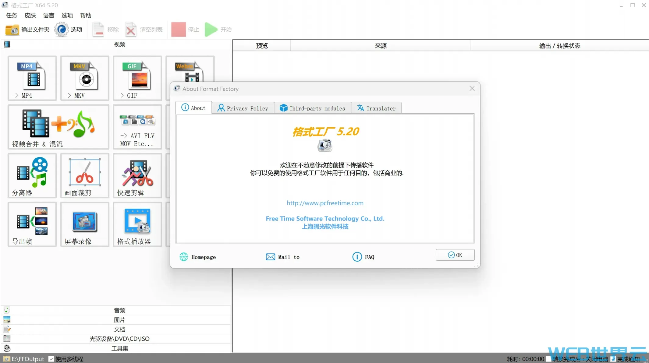The image size is (649, 363).
Task: Open the video crop tool (画面裁剪)
Action: pos(85,176)
